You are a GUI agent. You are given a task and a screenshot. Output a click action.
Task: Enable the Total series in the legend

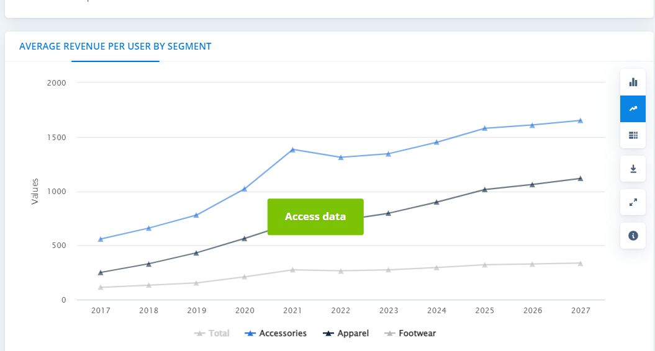click(212, 334)
